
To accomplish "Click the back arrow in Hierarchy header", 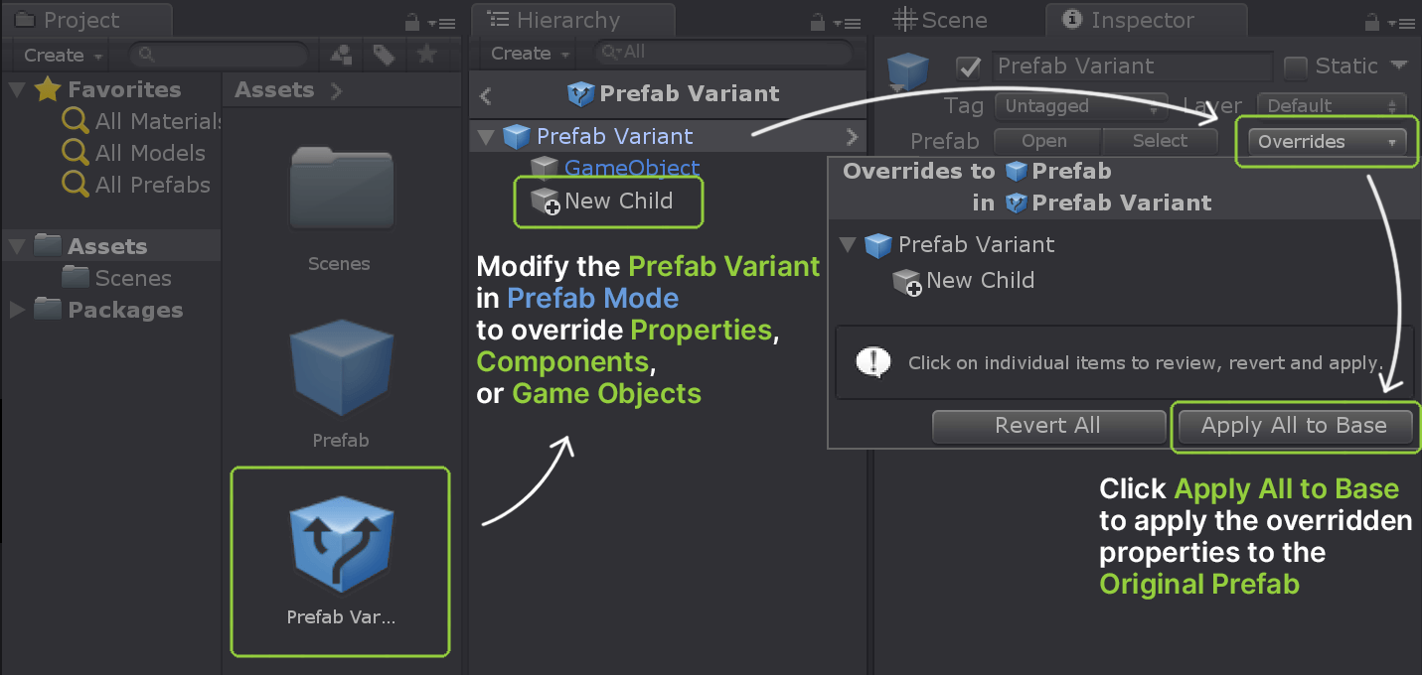I will tap(486, 95).
